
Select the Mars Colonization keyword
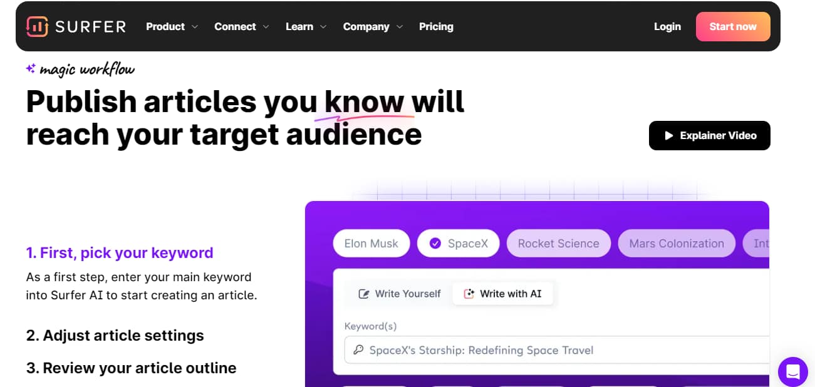(x=676, y=243)
